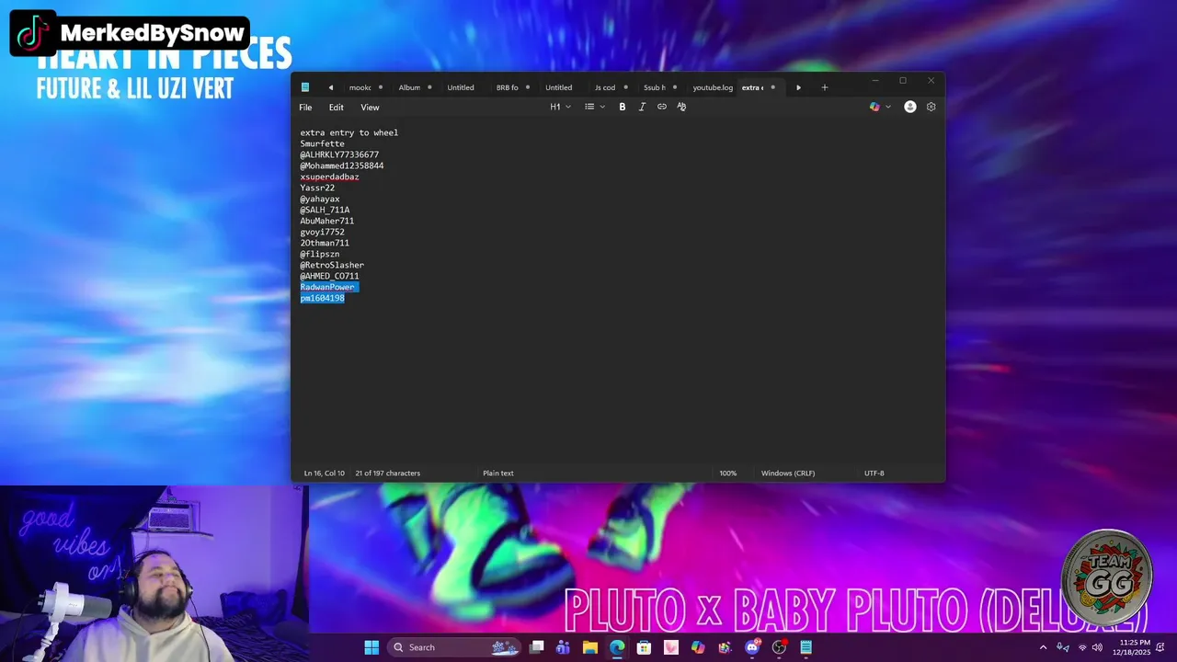The image size is (1177, 662).
Task: Open Copilot app from the taskbar
Action: coord(698,647)
